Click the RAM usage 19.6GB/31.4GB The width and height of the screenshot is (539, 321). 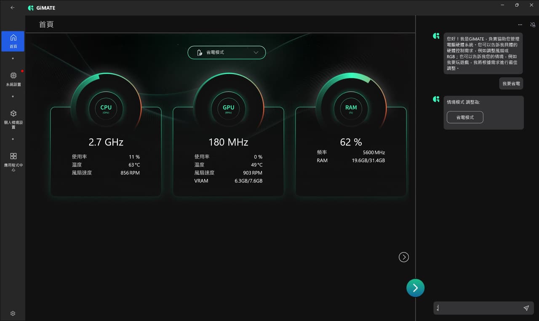(368, 160)
